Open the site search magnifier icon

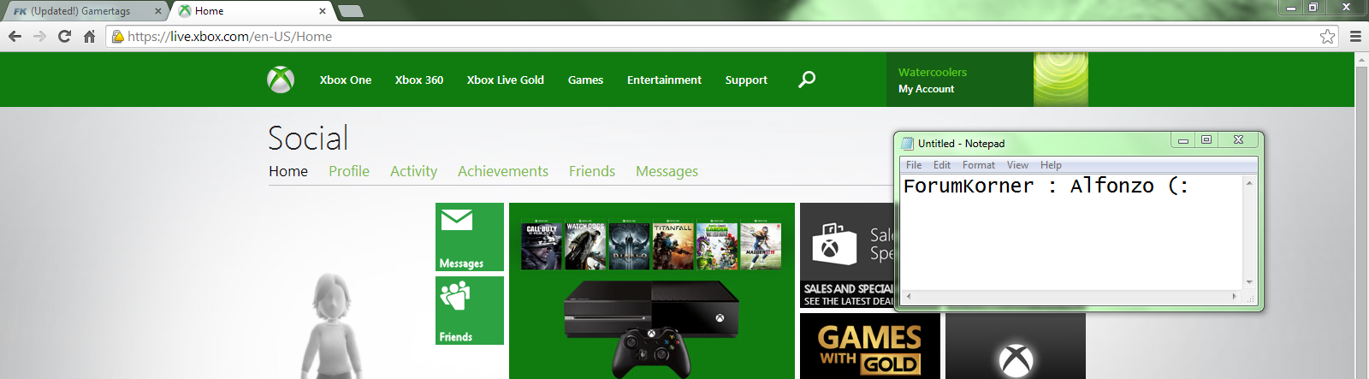(x=807, y=80)
